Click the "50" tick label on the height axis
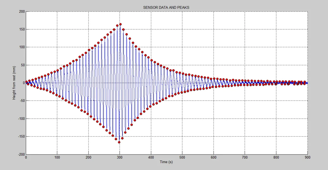Screen dimensions: 328x170 click(x=23, y=65)
